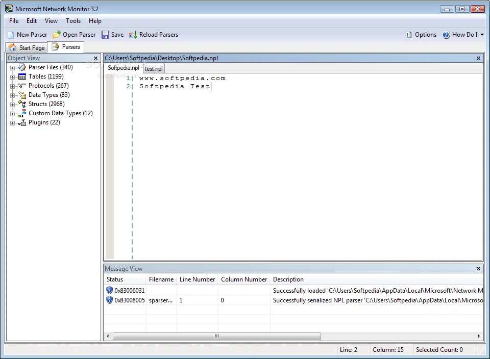Sort by the Column Number header

click(244, 279)
